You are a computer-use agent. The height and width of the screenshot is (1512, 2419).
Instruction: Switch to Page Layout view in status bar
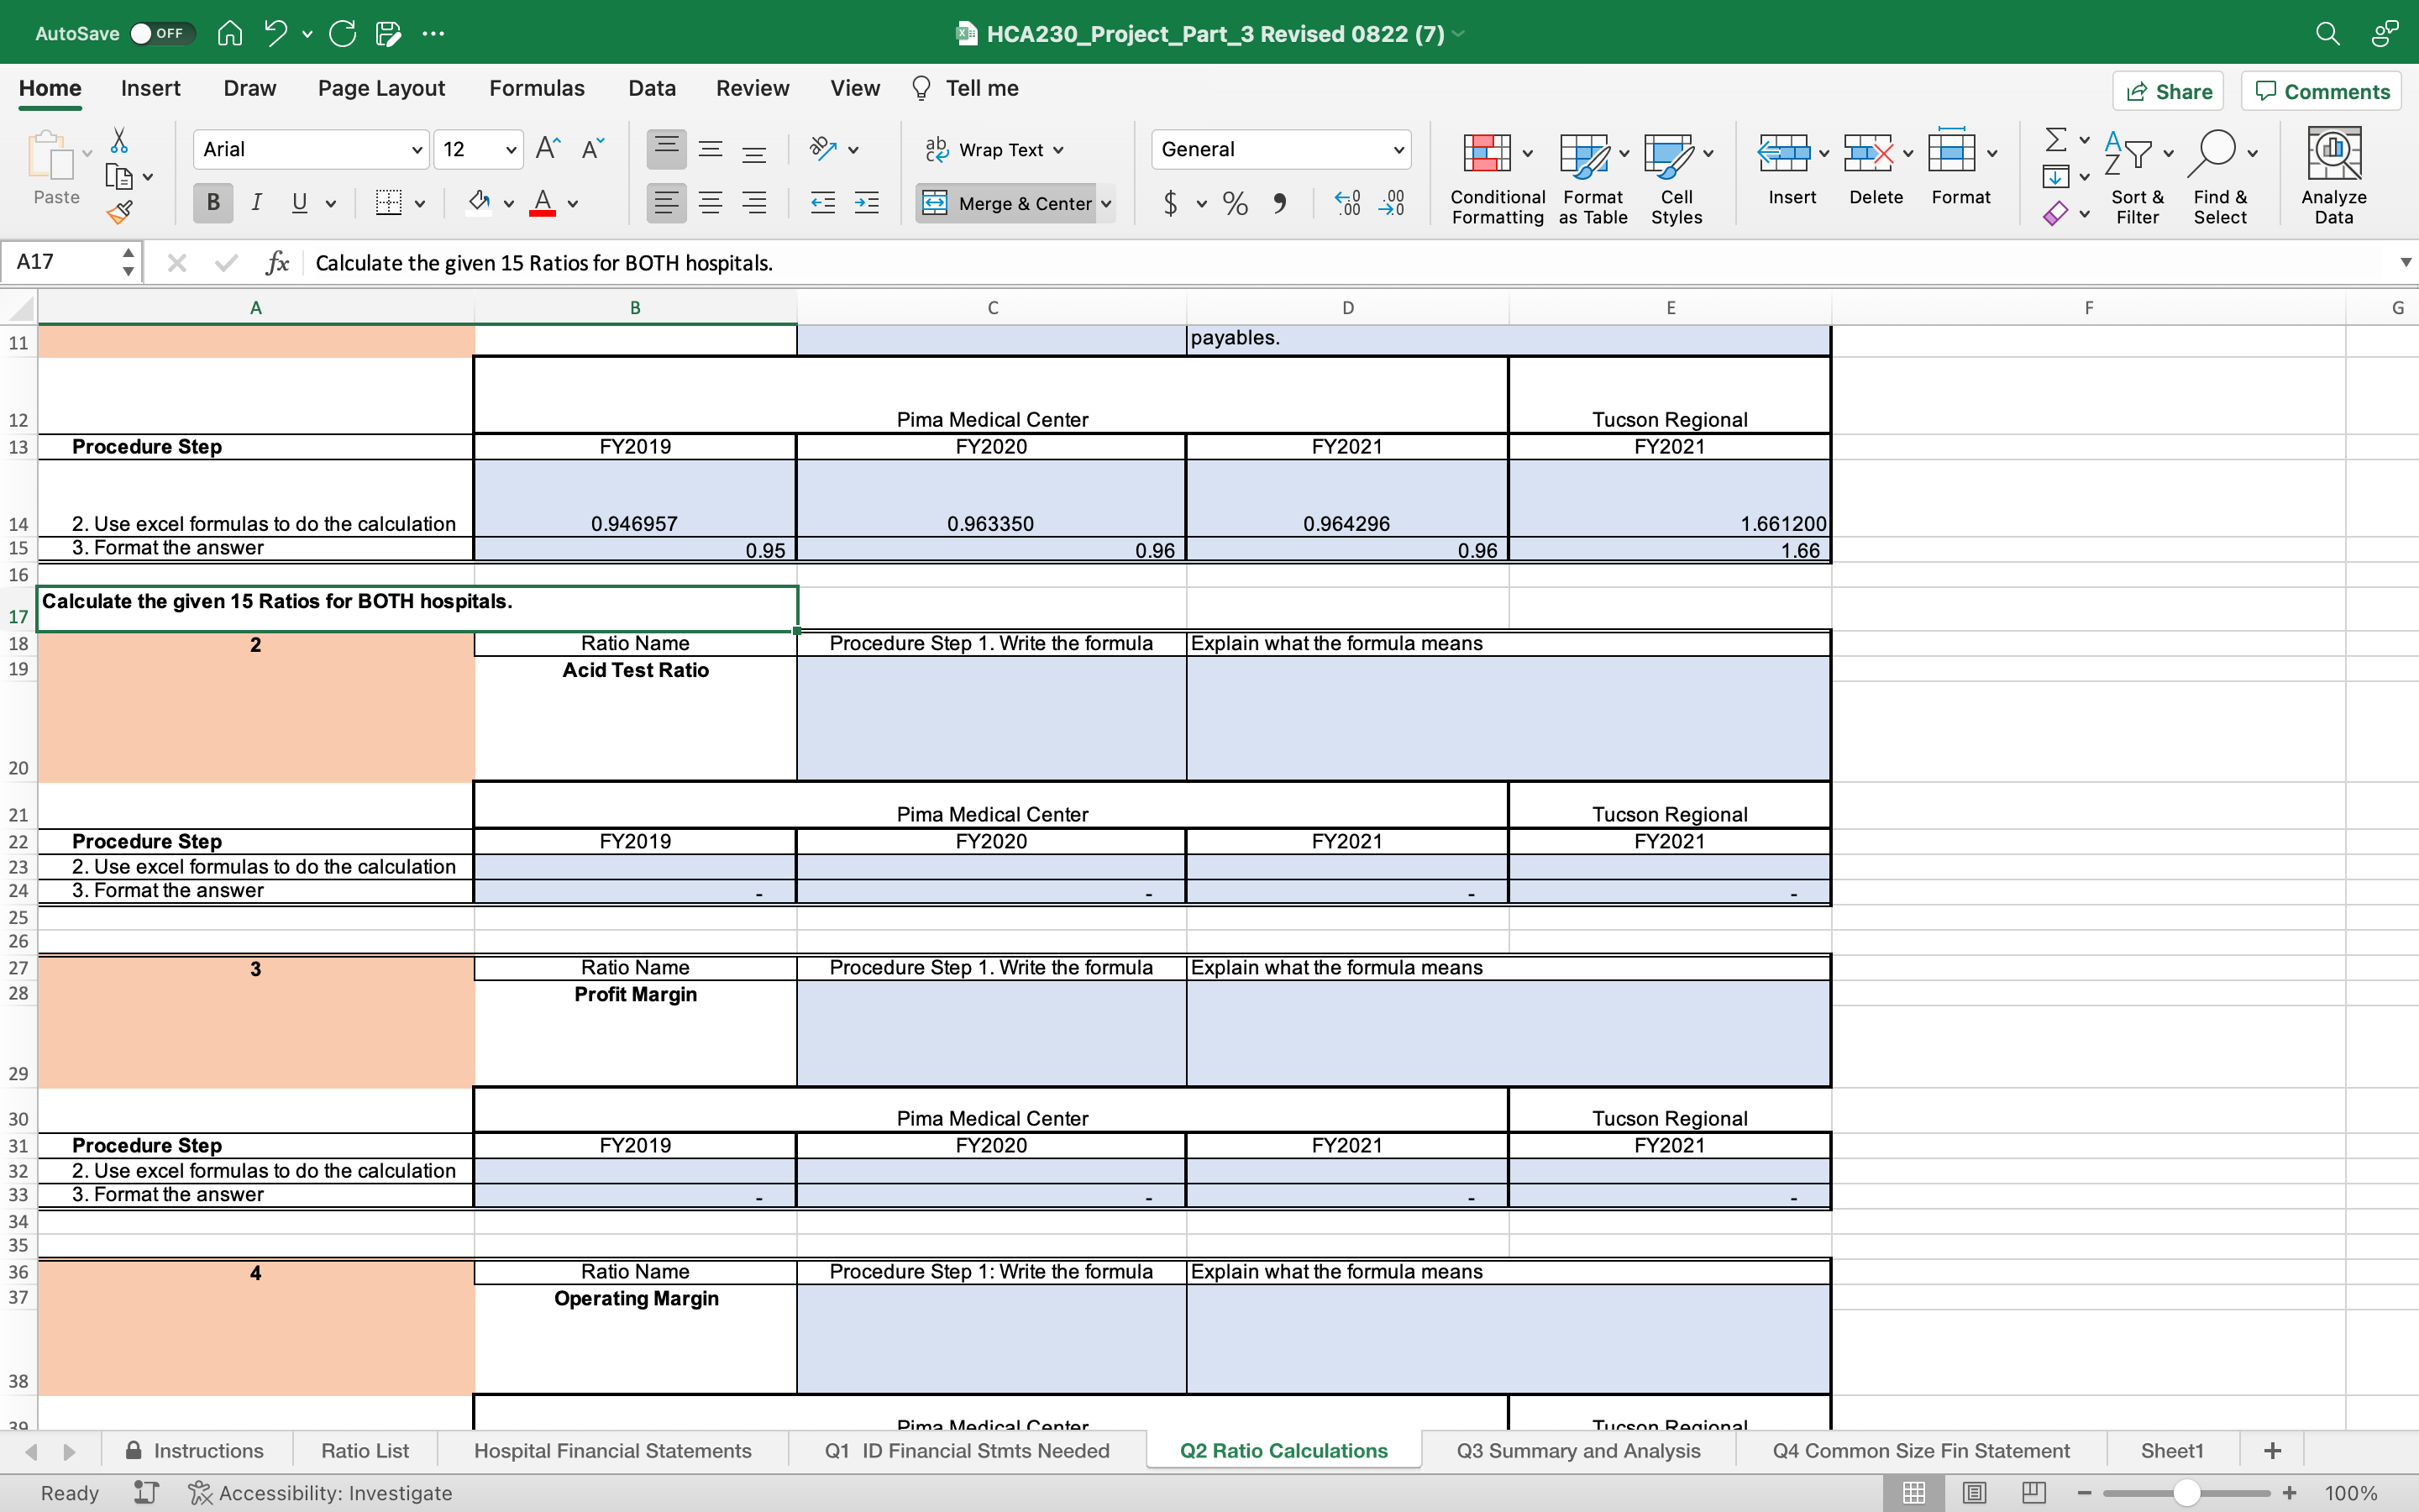click(1973, 1492)
